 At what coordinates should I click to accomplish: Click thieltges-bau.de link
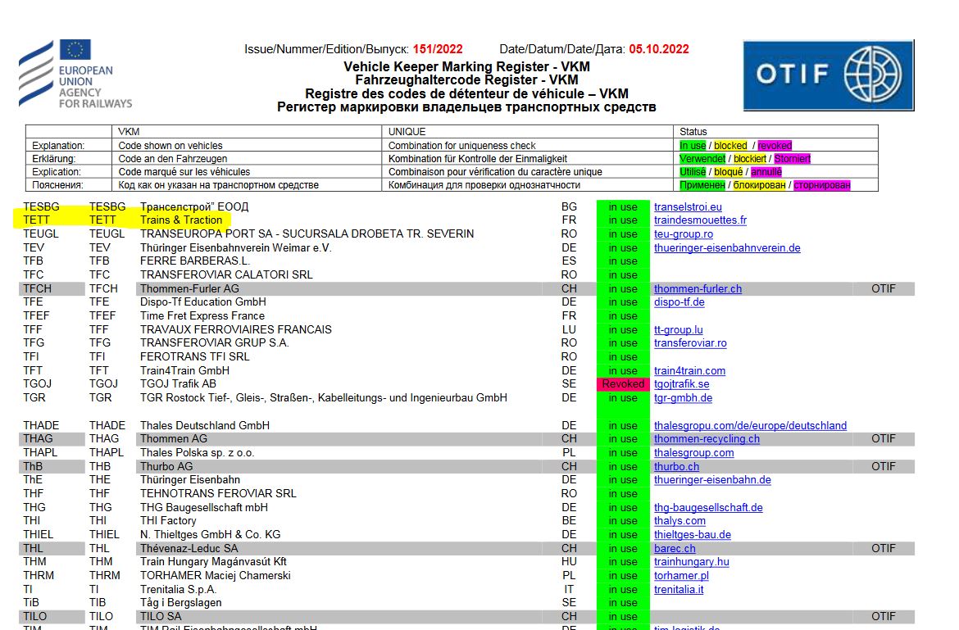[693, 535]
